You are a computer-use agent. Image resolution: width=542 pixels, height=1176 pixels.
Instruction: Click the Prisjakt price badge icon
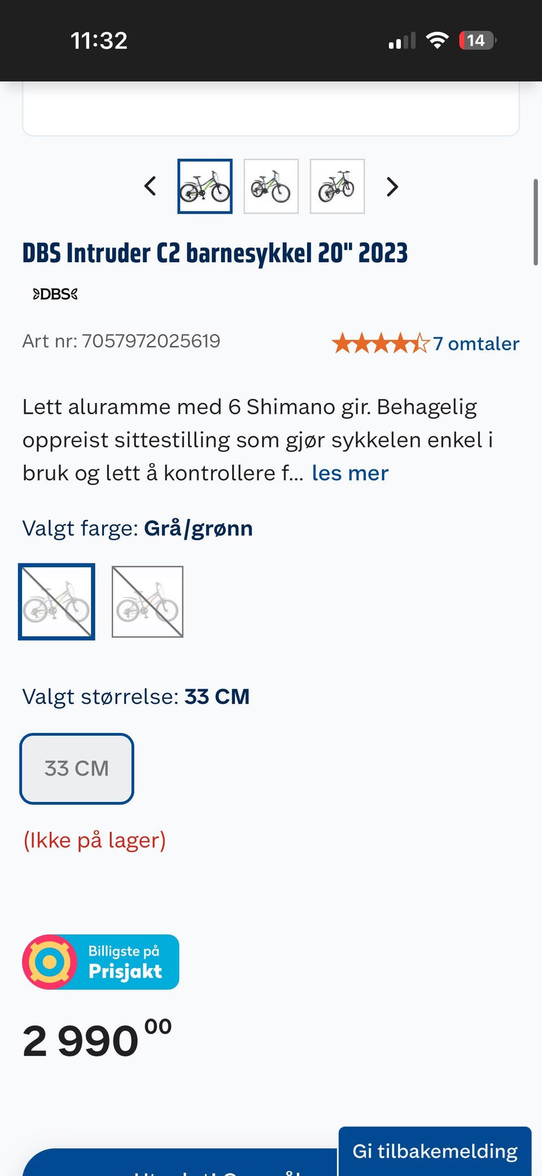coord(50,962)
